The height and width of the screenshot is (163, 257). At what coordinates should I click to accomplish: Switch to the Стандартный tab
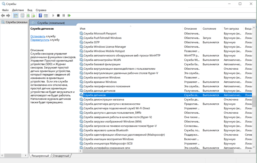coord(61,156)
